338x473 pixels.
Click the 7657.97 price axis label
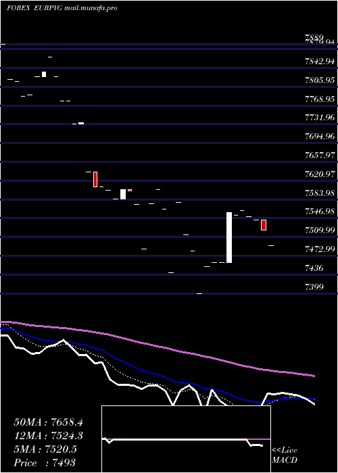click(x=320, y=155)
